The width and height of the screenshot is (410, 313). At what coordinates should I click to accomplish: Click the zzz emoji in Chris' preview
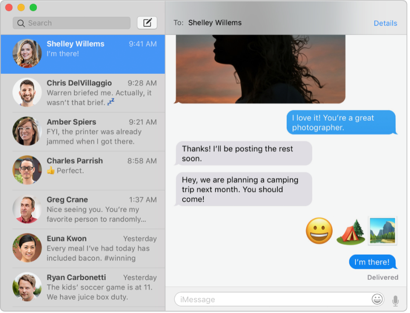(111, 102)
